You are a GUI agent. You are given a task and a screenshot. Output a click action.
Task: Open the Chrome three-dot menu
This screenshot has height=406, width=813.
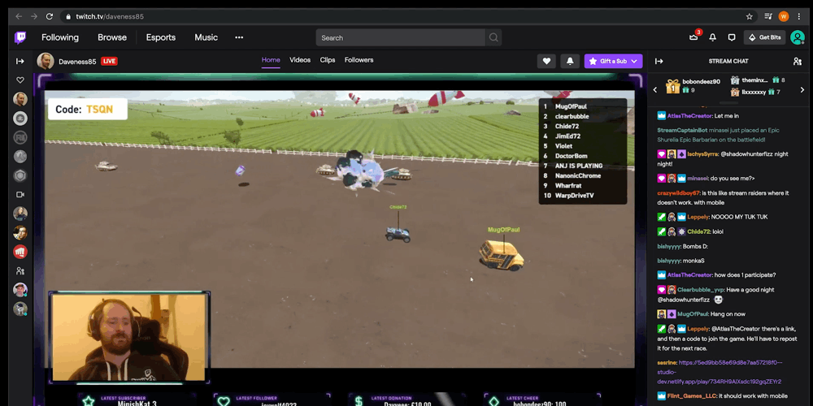(x=799, y=16)
